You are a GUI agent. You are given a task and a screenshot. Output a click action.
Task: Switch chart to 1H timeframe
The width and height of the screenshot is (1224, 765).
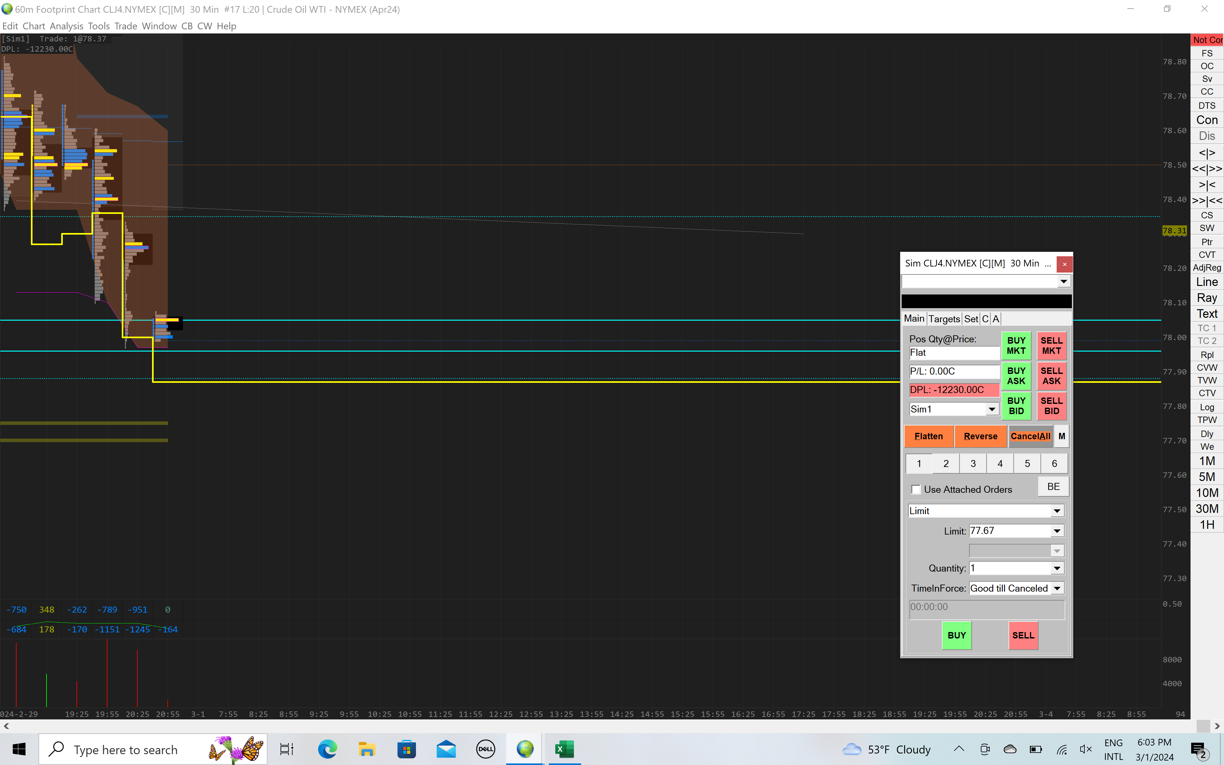1206,525
